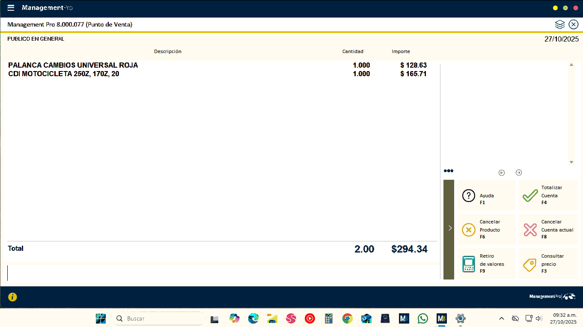
Task: Click the circled X exit icon
Action: point(574,24)
